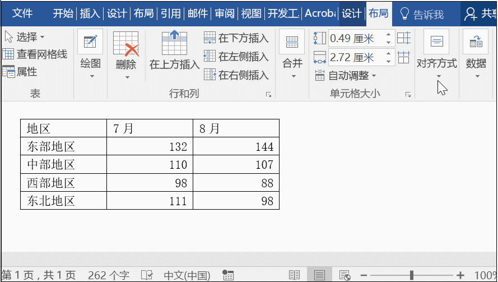Click the macro recording icon
This screenshot has height=282, width=498.
[228, 275]
